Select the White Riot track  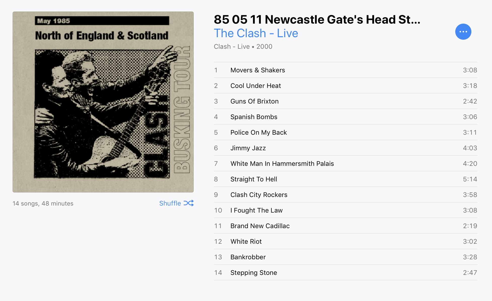[345, 241]
